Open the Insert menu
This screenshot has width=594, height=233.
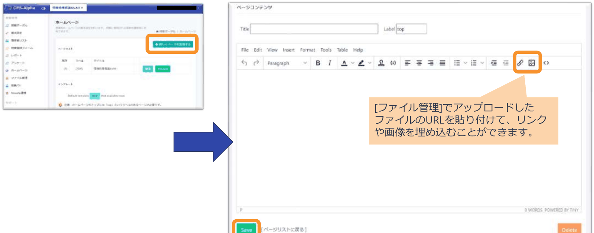[x=288, y=50]
